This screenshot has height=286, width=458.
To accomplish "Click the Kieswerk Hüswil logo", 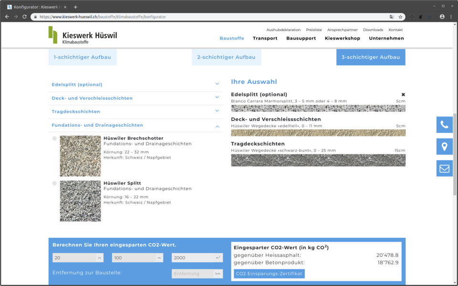I will click(83, 35).
